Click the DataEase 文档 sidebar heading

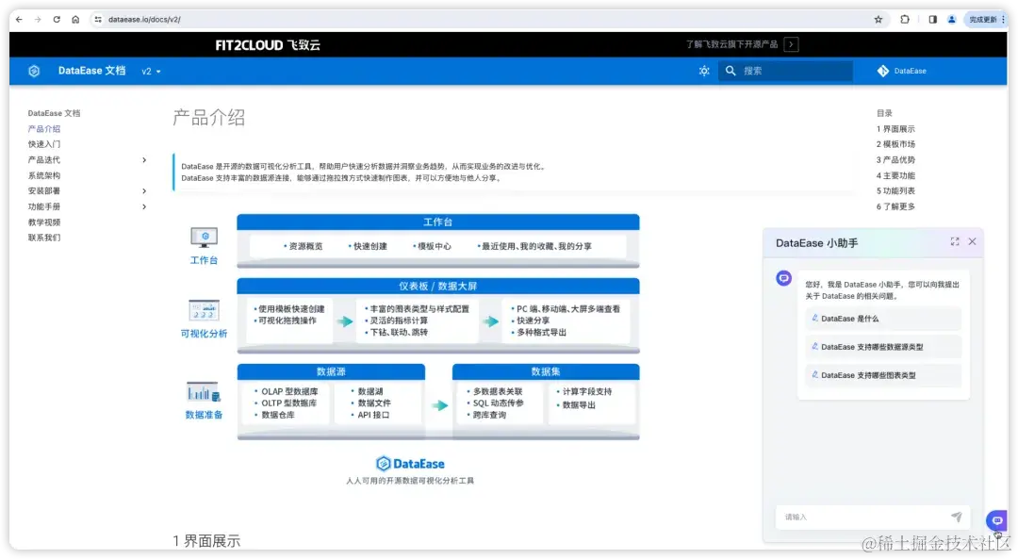pos(54,113)
